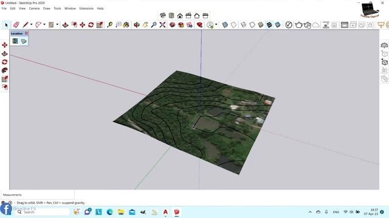Open the Extension Warehouse icon
The height and width of the screenshot is (218, 389).
pyautogui.click(x=181, y=25)
